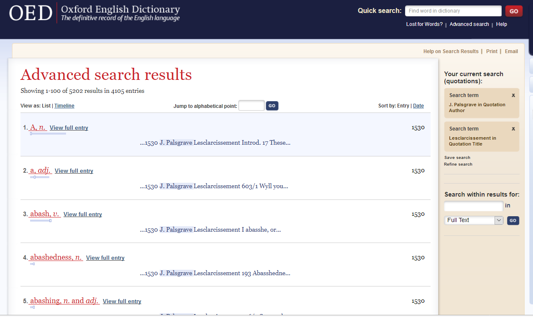Click the OED logo
Screen dimensions: 533x317
31,13
